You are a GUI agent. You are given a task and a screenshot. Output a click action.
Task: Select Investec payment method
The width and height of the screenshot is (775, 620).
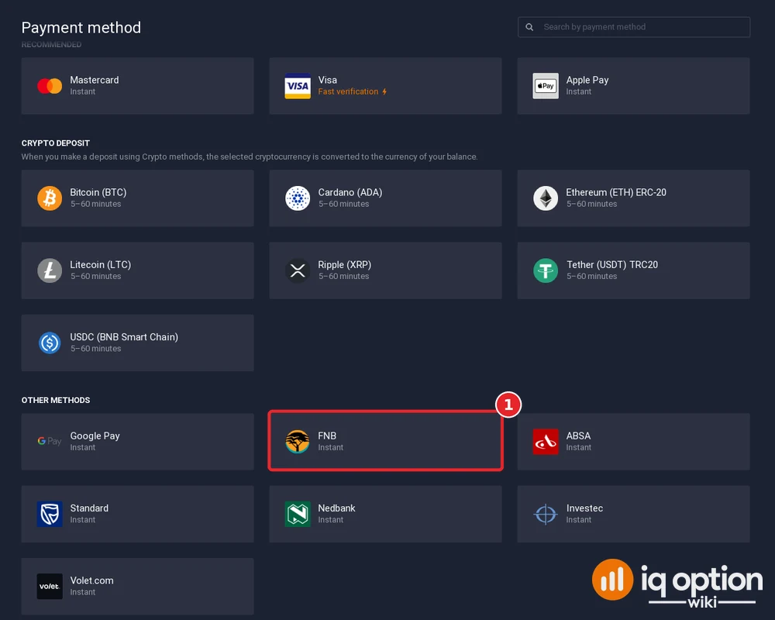pyautogui.click(x=634, y=514)
